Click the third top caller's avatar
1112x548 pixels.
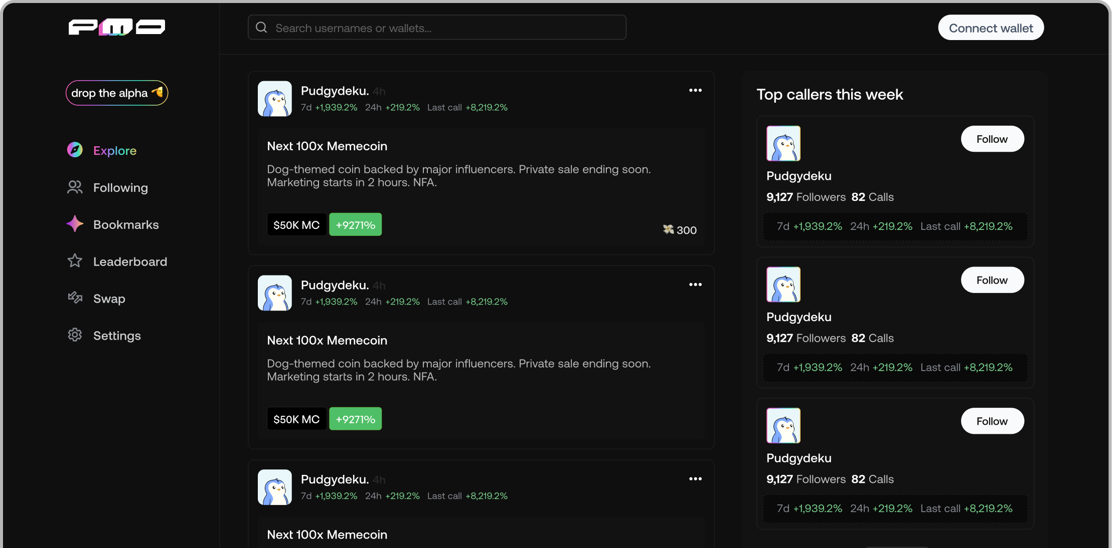coord(783,426)
